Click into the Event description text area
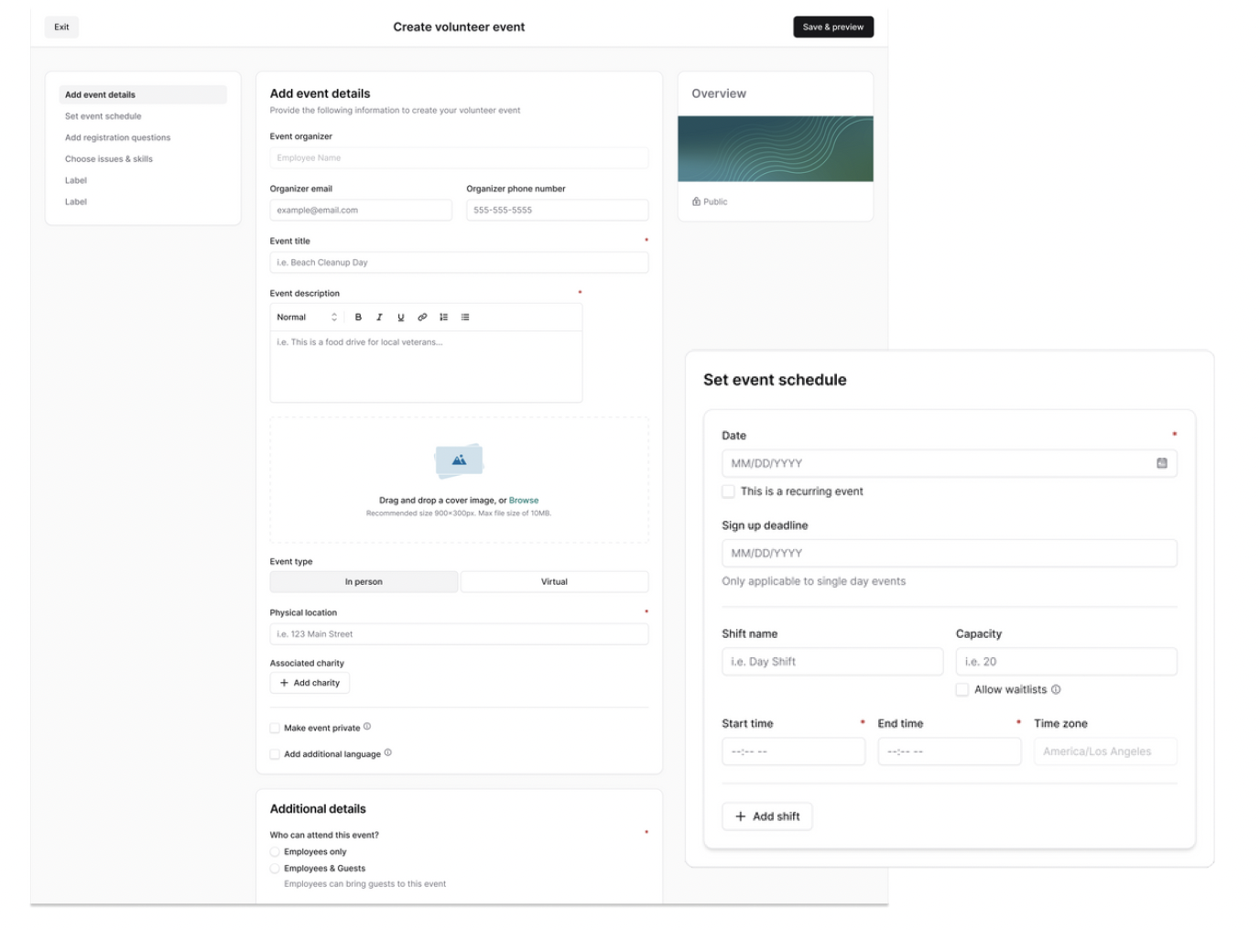The height and width of the screenshot is (930, 1260). 426,366
